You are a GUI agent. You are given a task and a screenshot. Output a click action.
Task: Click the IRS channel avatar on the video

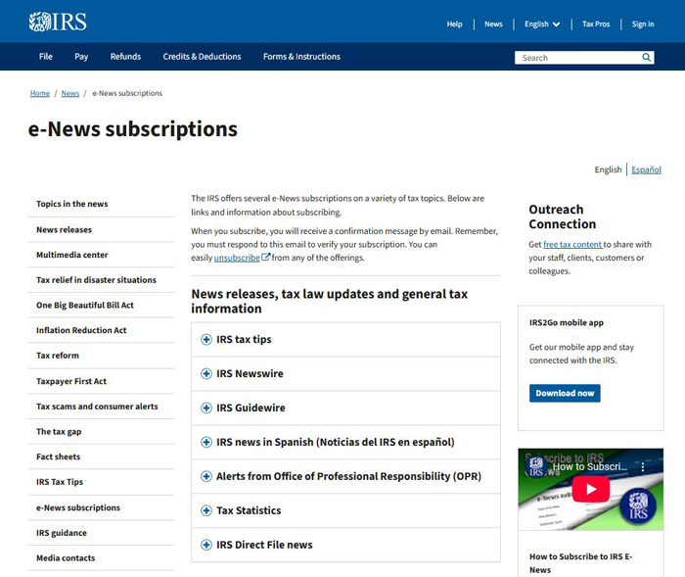[x=536, y=466]
